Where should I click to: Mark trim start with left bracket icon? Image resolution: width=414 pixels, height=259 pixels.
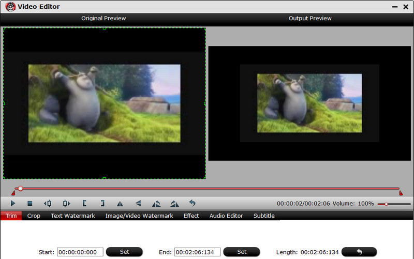pyautogui.click(x=84, y=204)
